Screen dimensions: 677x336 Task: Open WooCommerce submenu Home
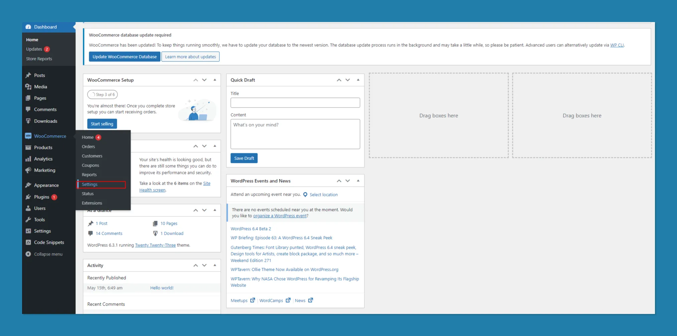[x=88, y=137]
